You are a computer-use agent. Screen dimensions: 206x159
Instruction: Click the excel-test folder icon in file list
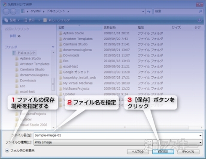point(61,66)
